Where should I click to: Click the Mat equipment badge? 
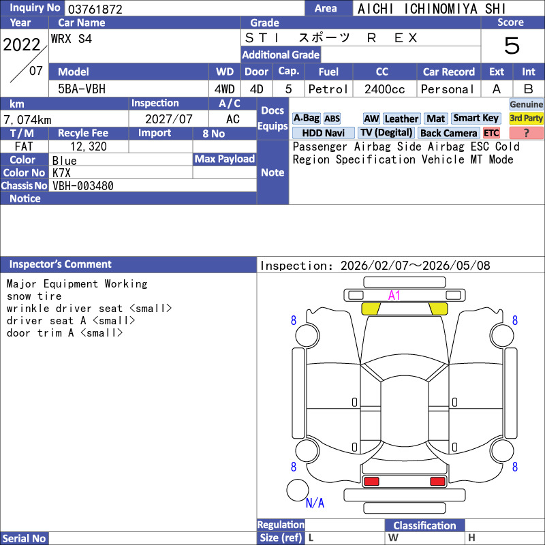point(435,119)
